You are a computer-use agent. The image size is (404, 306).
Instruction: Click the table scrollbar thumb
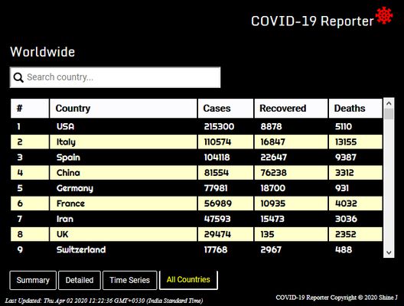(x=389, y=114)
